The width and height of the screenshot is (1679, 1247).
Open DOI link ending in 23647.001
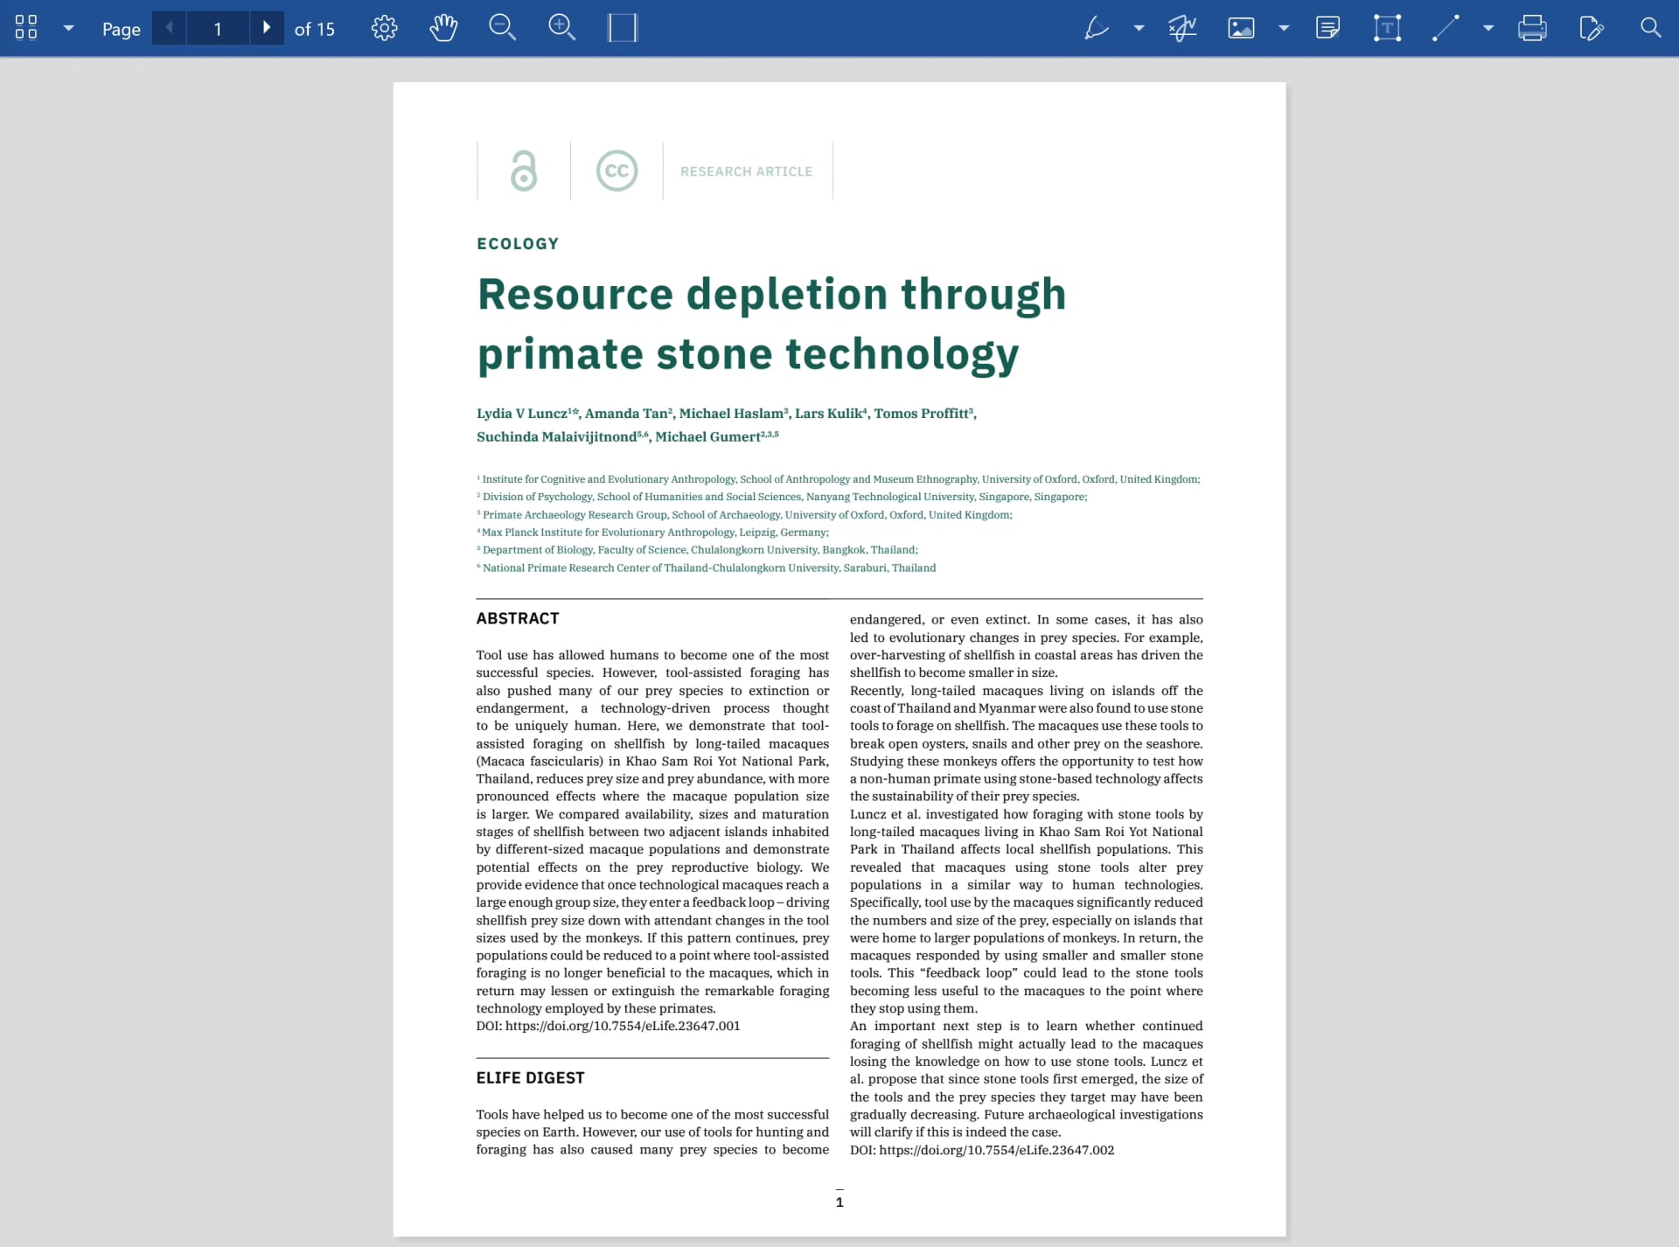click(x=623, y=1026)
